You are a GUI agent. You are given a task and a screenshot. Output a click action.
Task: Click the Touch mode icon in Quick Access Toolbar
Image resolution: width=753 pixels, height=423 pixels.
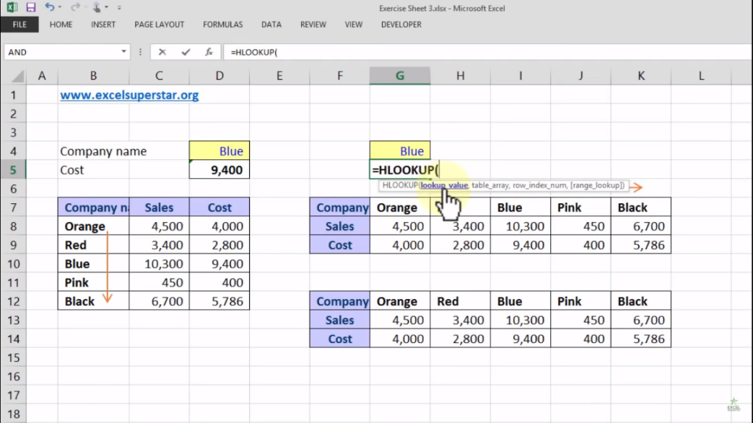(97, 7)
